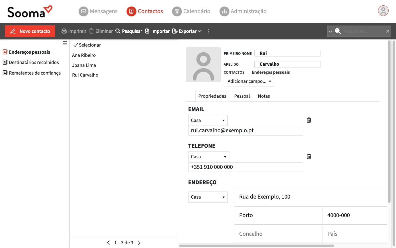
Task: Click the Eliminar toolbar button
Action: coord(101,31)
